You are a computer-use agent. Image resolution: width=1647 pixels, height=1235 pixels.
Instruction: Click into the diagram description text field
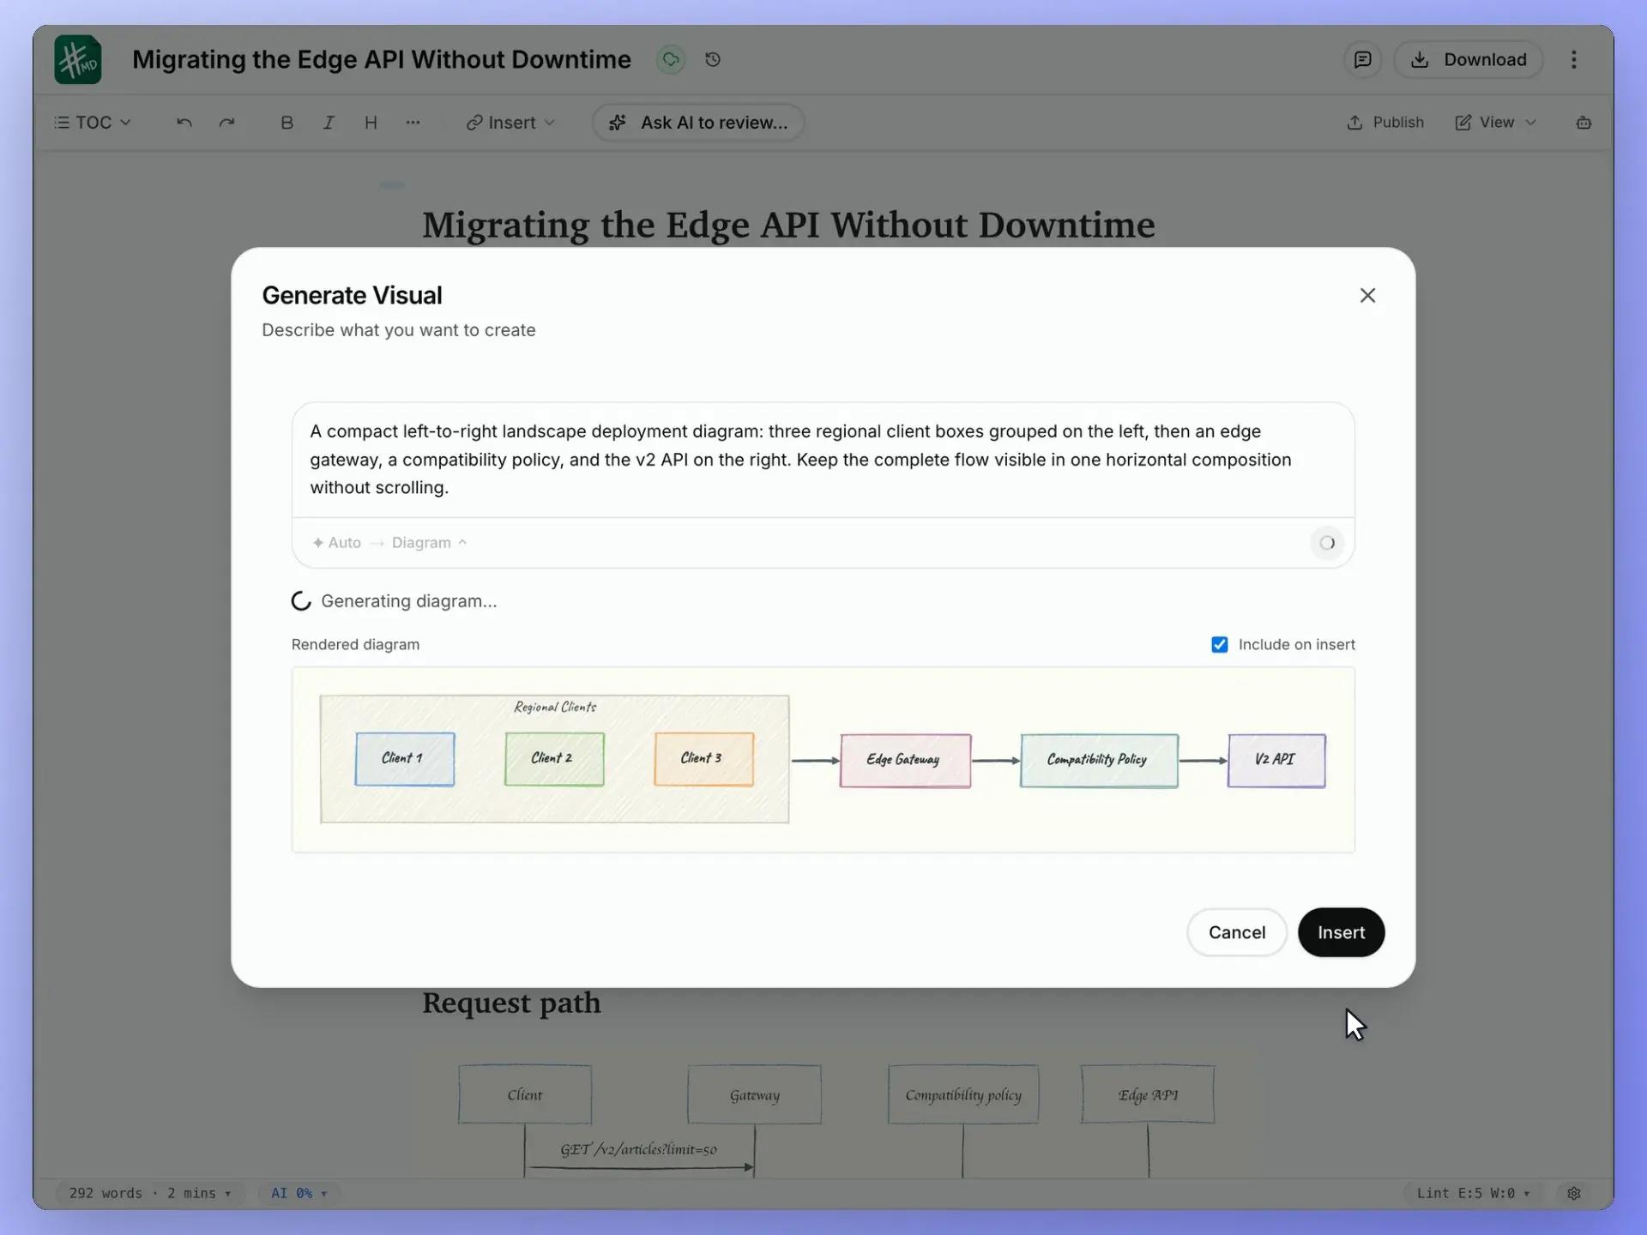click(823, 460)
